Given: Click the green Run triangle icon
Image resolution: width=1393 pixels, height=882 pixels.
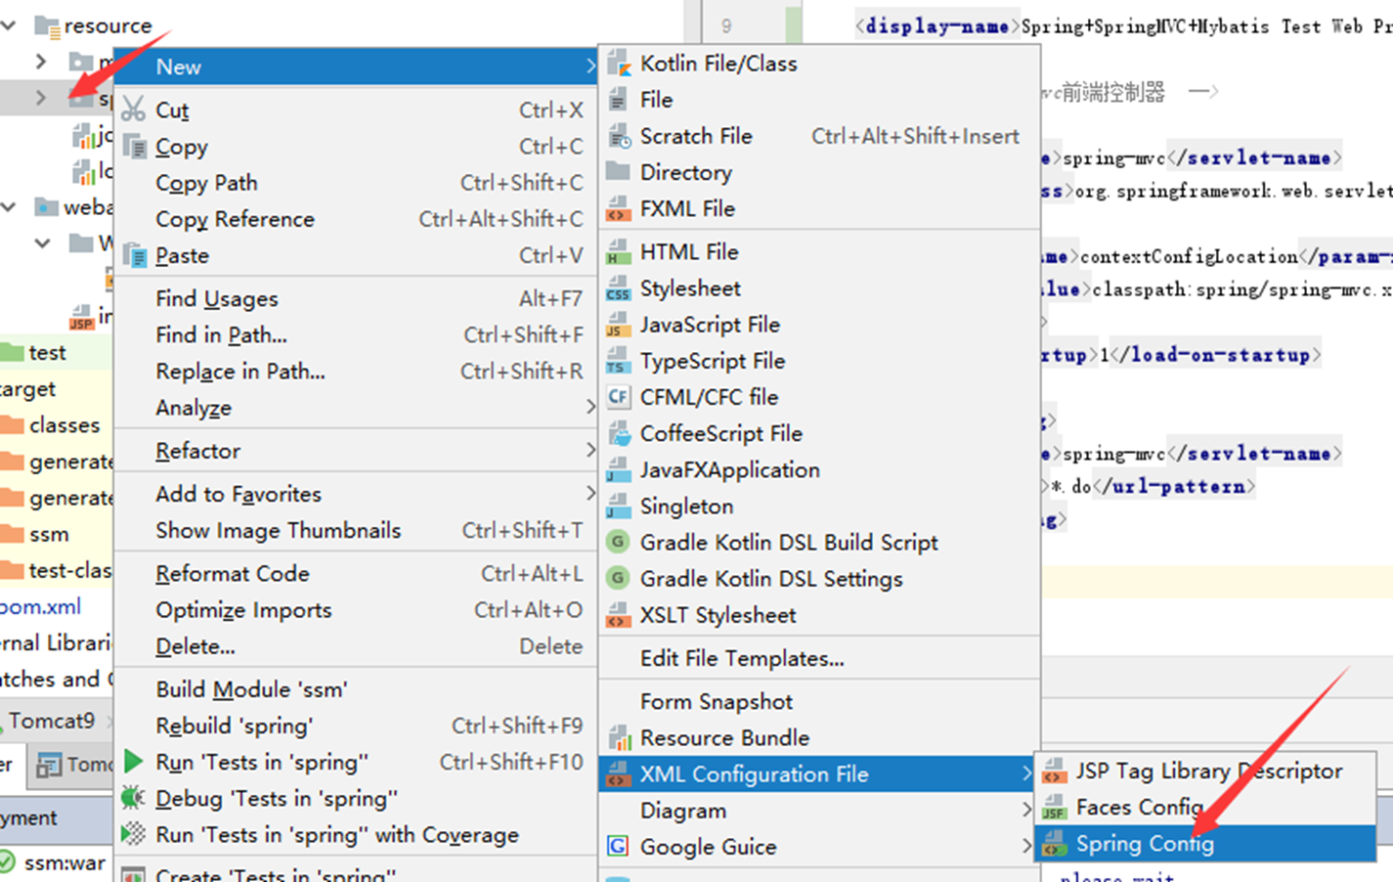Looking at the screenshot, I should [134, 762].
